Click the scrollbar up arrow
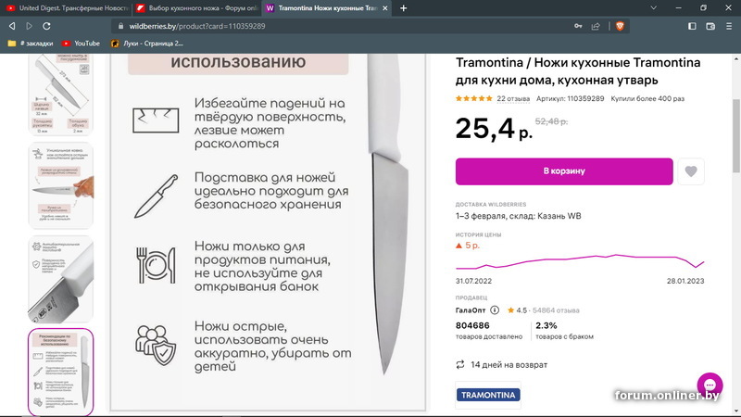Screen dimensions: 741x417 point(735,58)
